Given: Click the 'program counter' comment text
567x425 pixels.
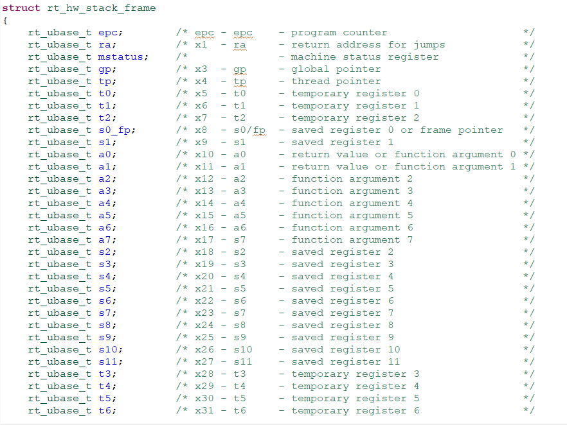Looking at the screenshot, I should 339,33.
